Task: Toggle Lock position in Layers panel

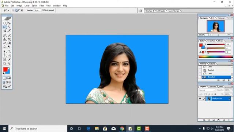Action: coord(212,94)
